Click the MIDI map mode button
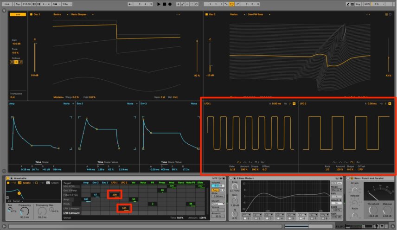The image size is (397, 230). tap(367, 4)
